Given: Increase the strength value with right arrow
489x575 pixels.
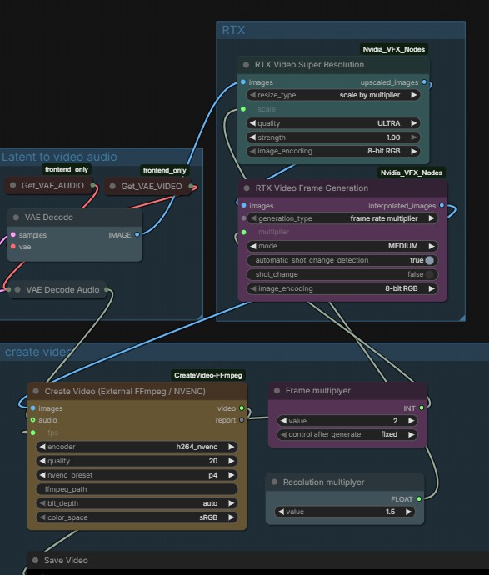Looking at the screenshot, I should tap(414, 137).
